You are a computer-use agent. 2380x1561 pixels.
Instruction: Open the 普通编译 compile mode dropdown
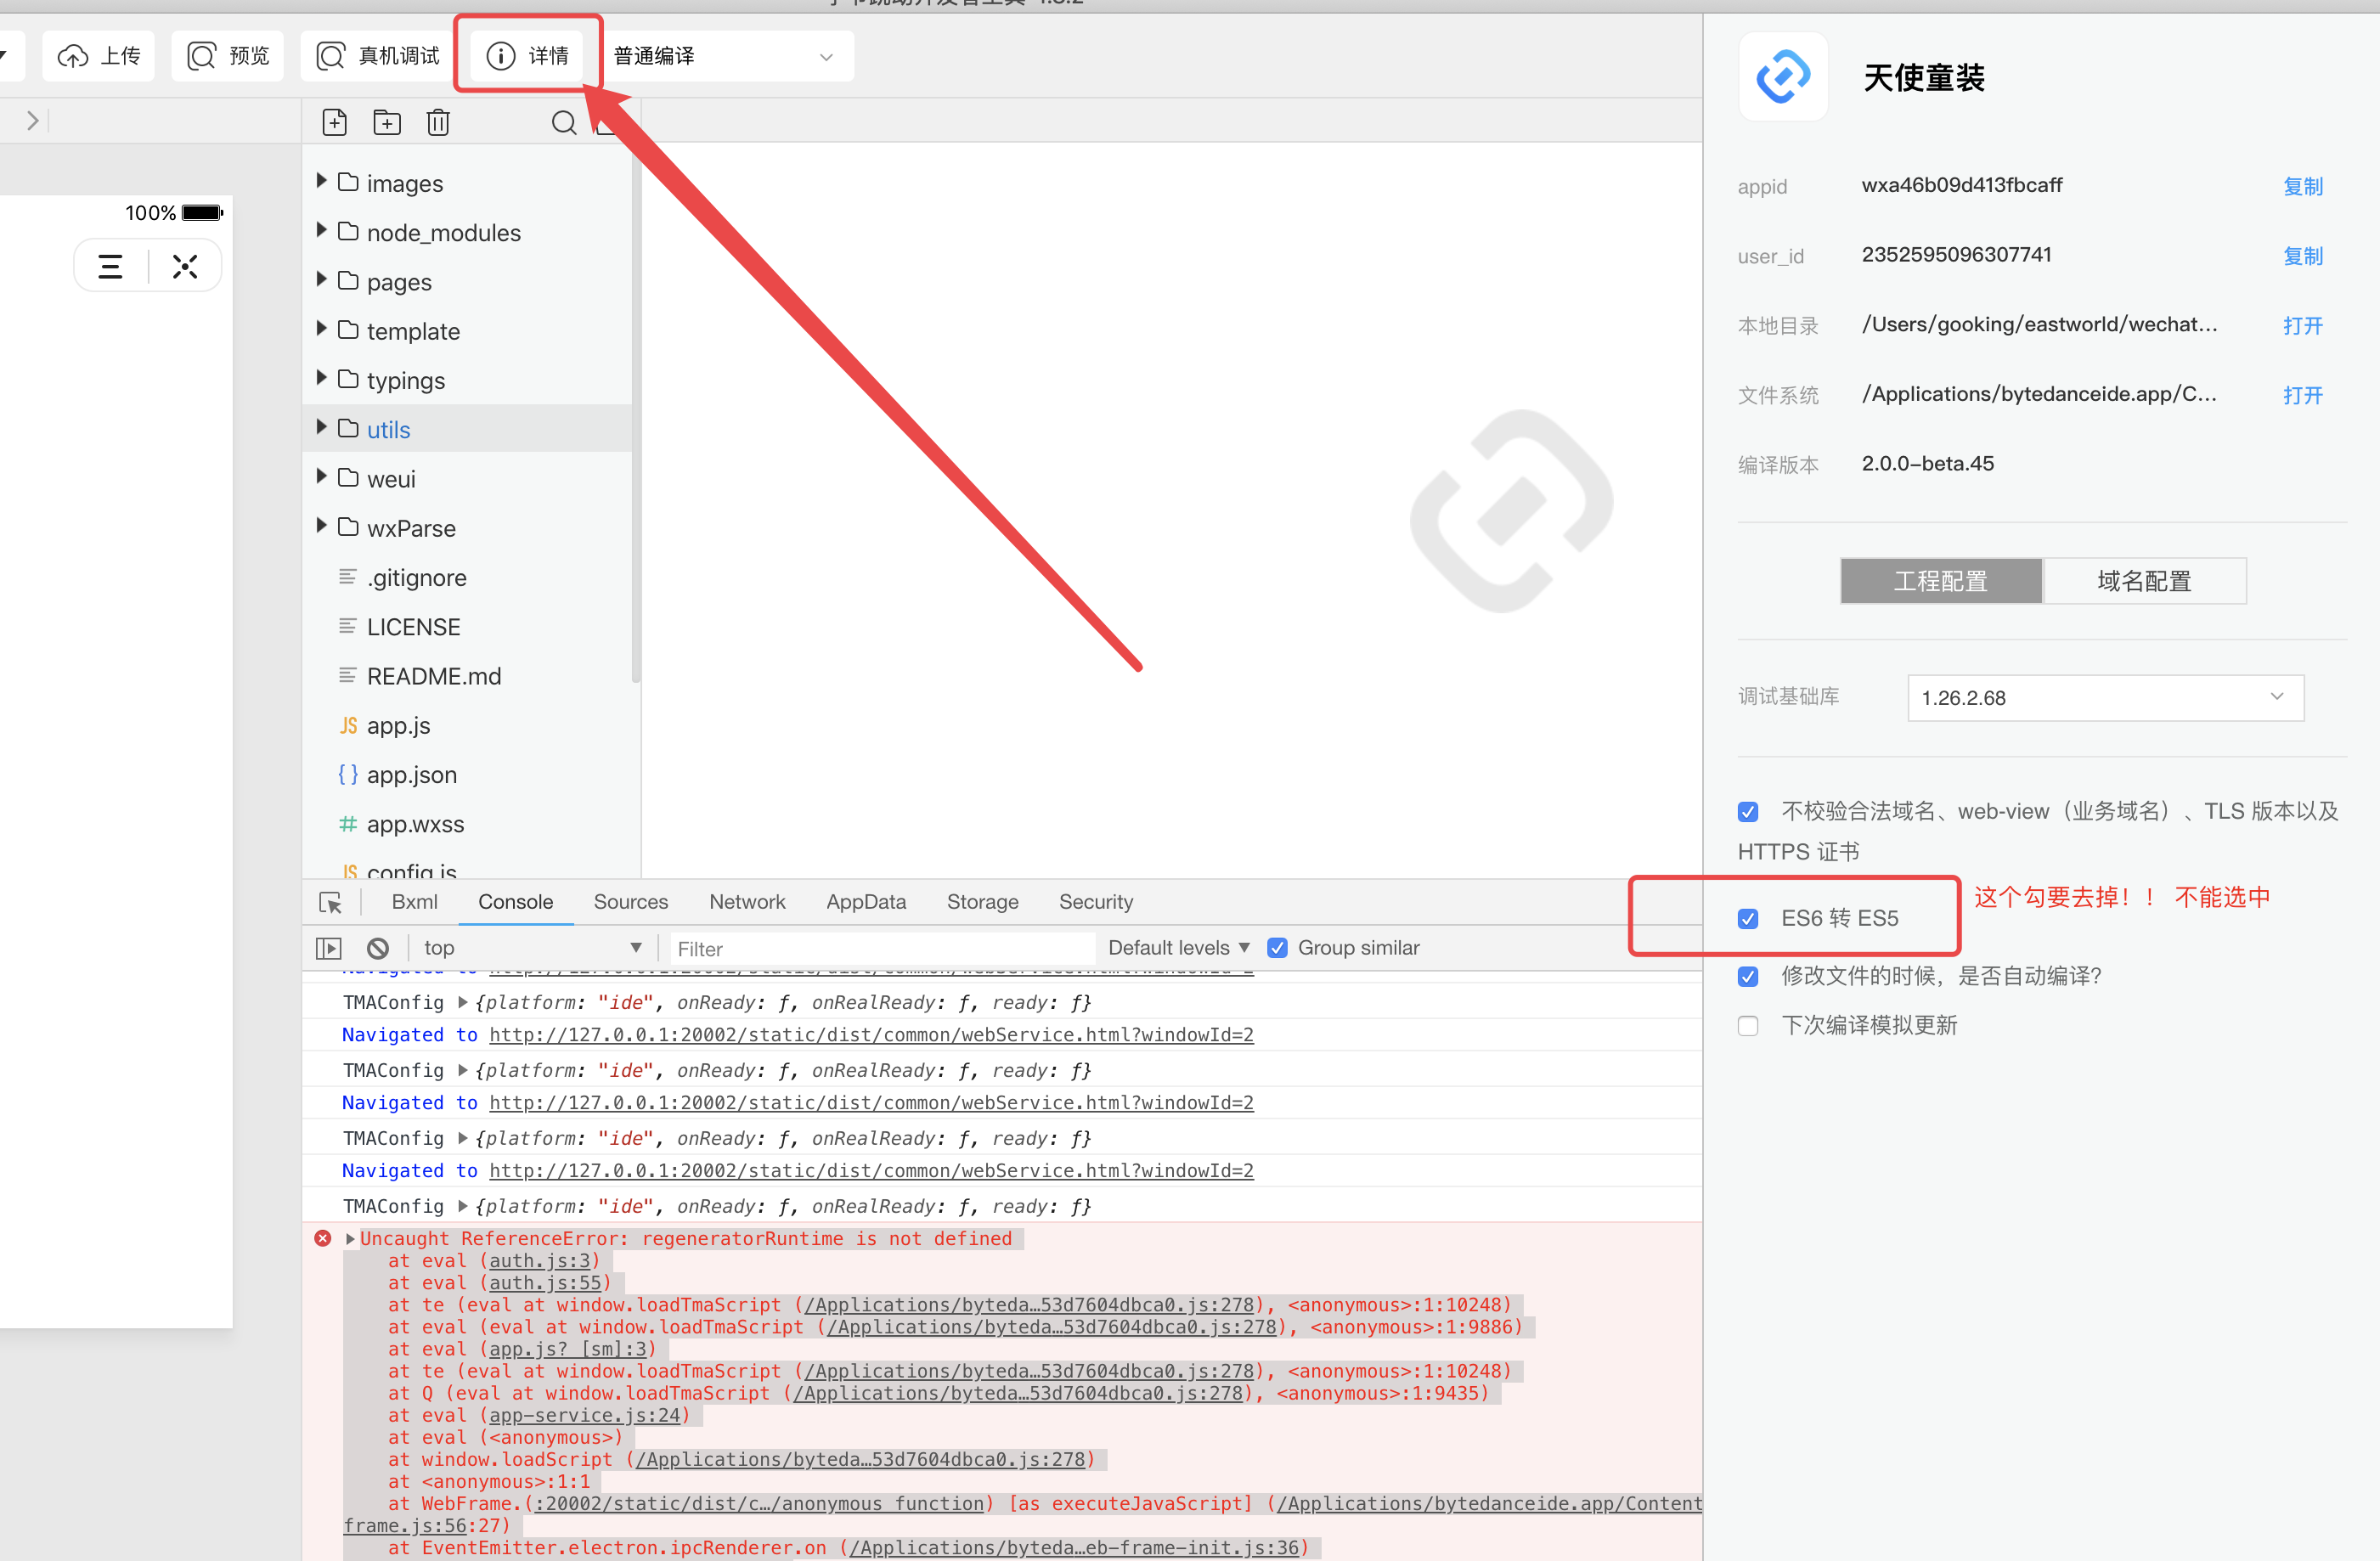(725, 56)
